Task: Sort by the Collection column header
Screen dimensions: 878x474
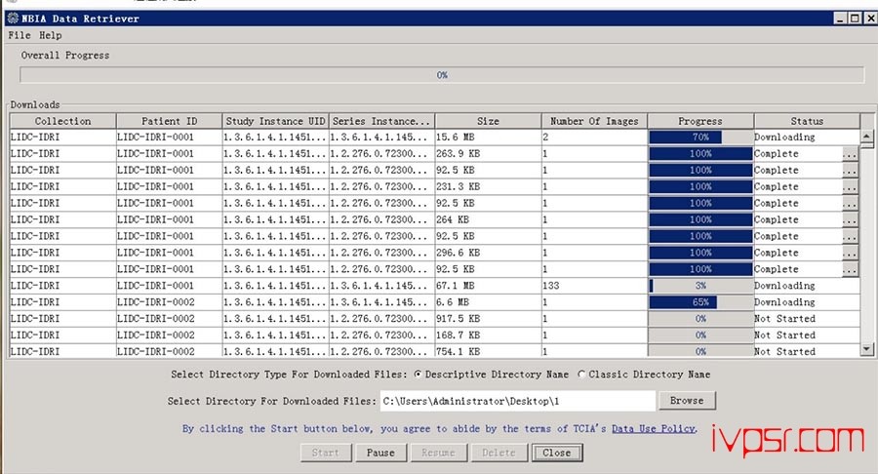Action: tap(62, 121)
